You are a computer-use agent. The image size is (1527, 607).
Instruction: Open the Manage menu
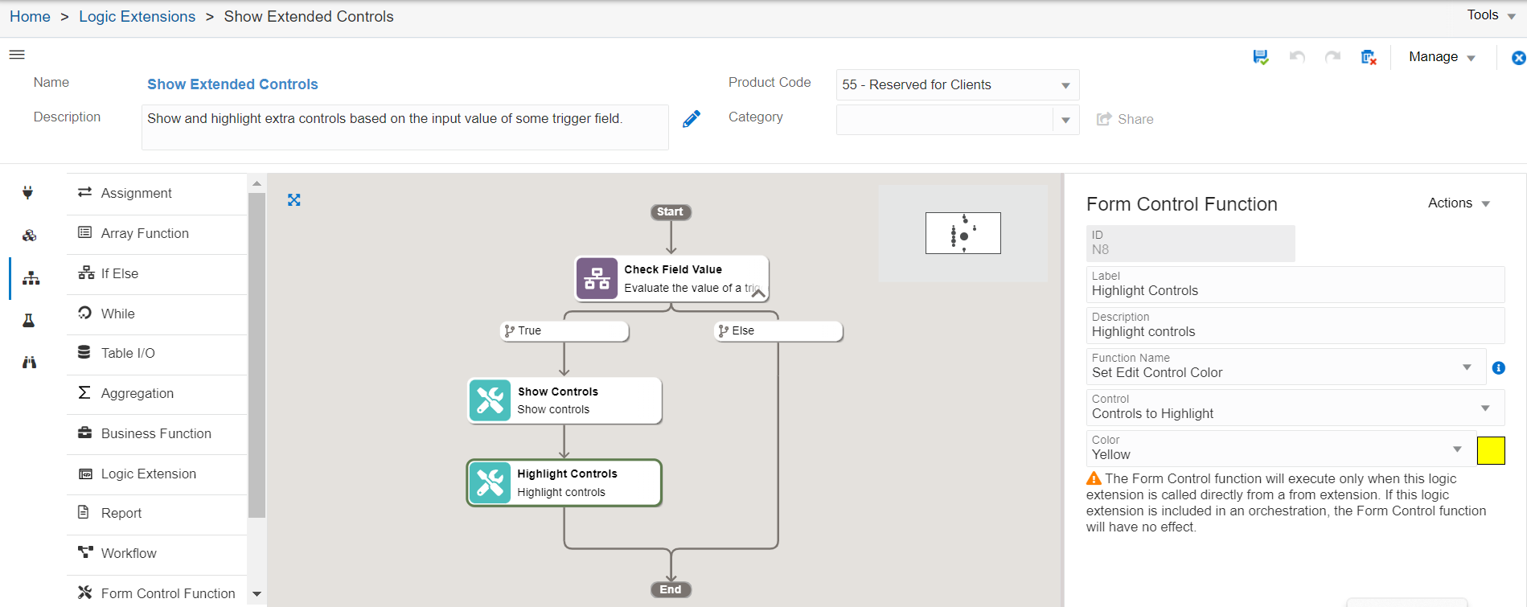click(1441, 57)
